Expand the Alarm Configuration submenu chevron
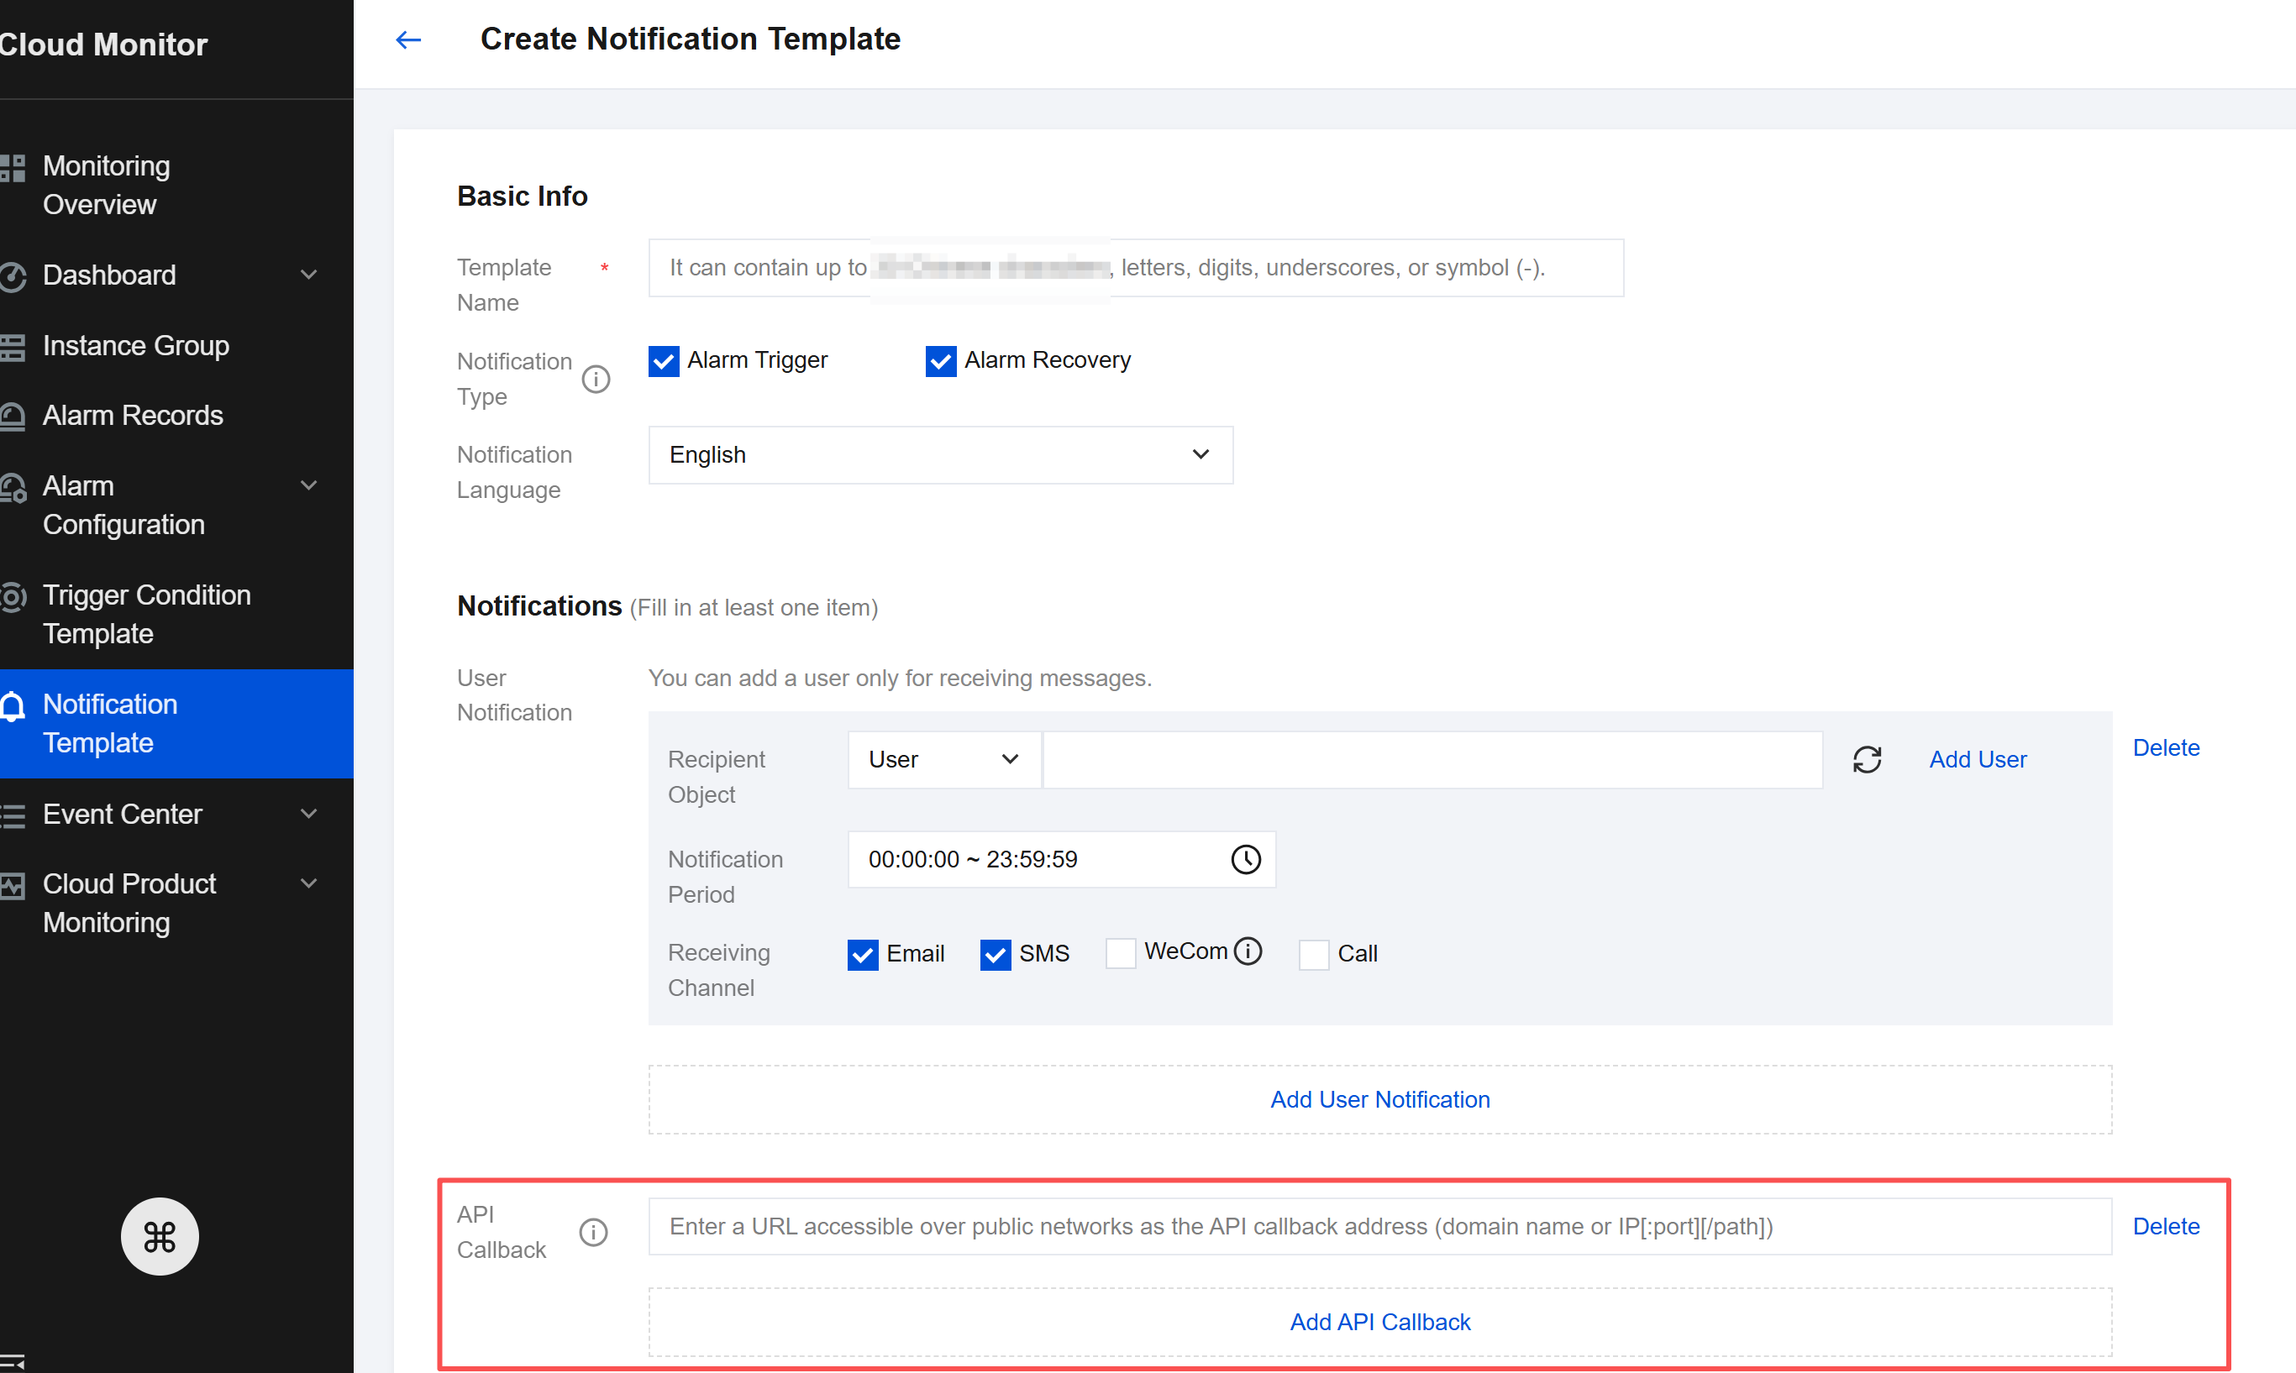The height and width of the screenshot is (1373, 2296). [x=309, y=485]
